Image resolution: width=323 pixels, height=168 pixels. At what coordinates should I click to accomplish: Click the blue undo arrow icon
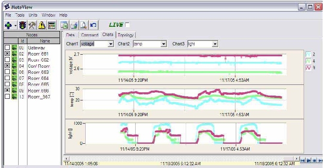tap(92, 25)
